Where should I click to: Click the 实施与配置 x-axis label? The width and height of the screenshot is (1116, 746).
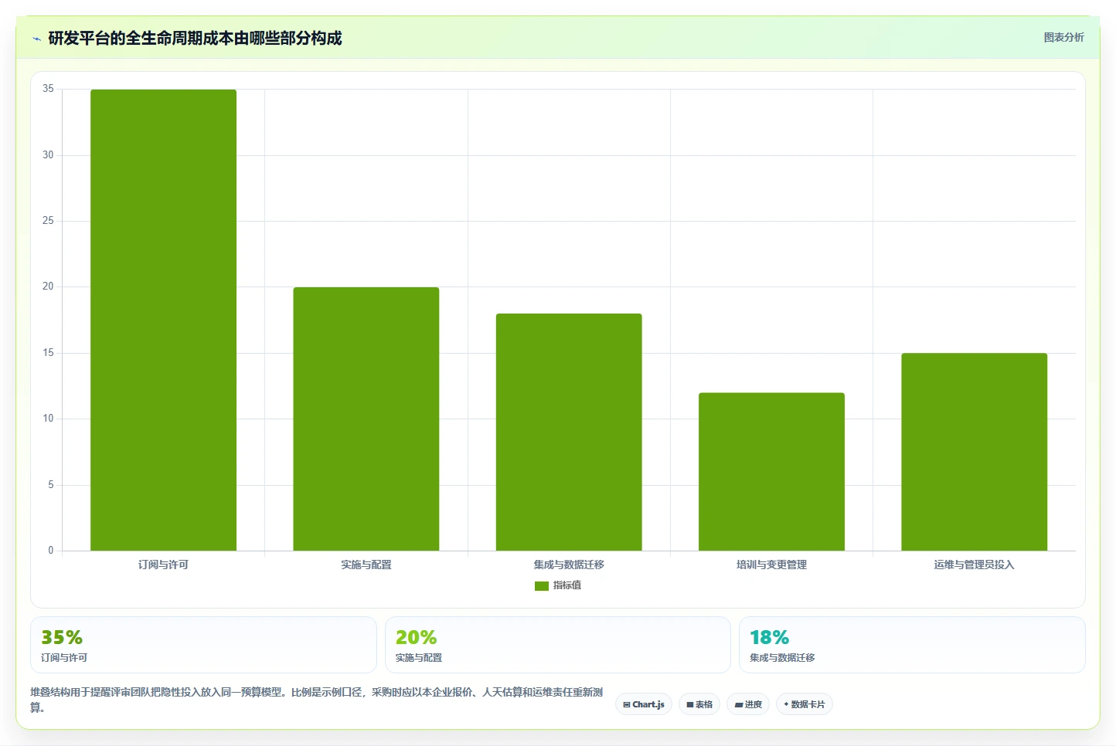pos(366,565)
